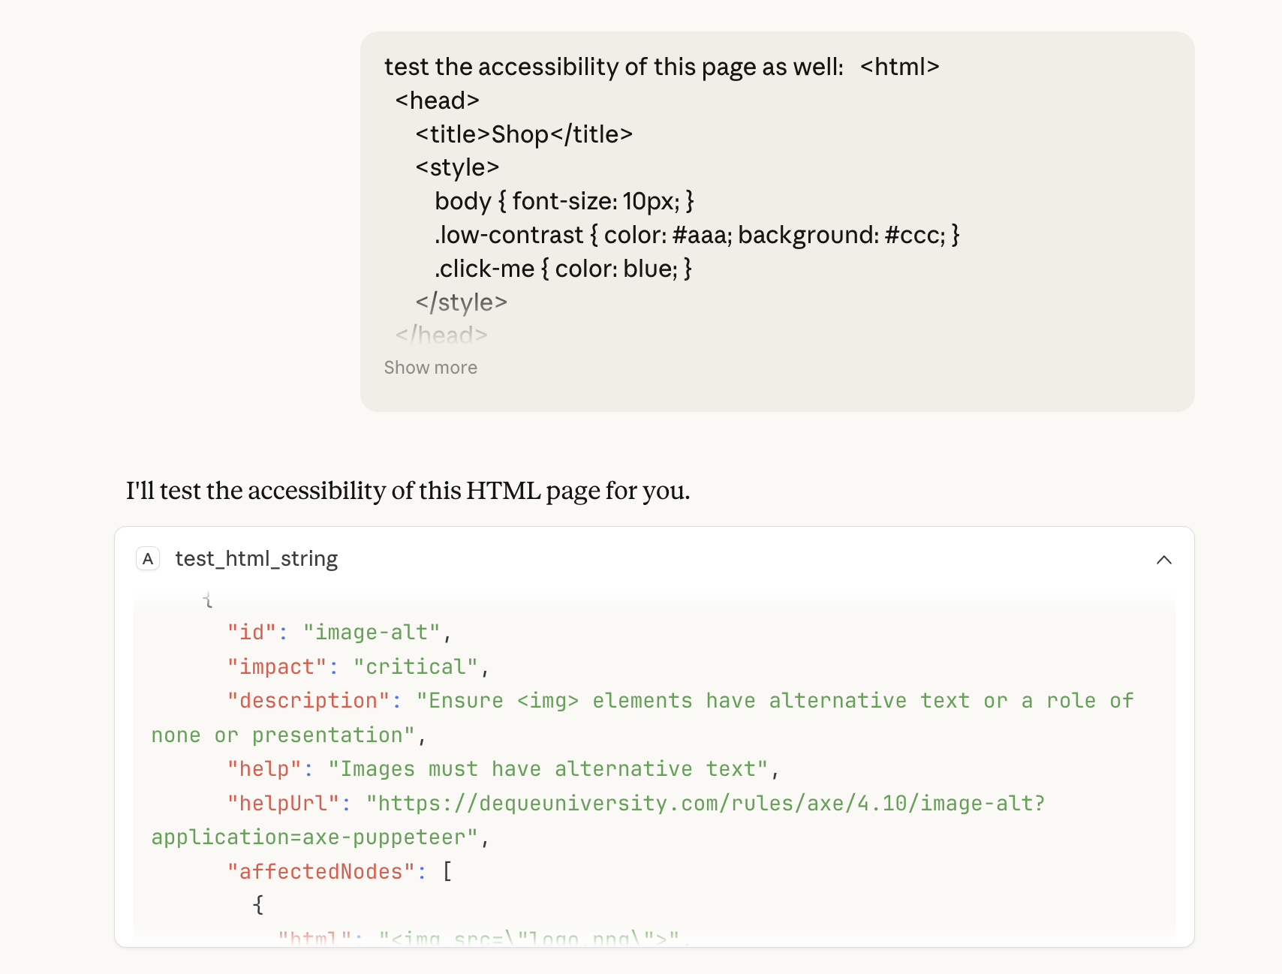Viewport: 1282px width, 974px height.
Task: Select the "<title>Shop</title>" line
Action: [x=524, y=134]
